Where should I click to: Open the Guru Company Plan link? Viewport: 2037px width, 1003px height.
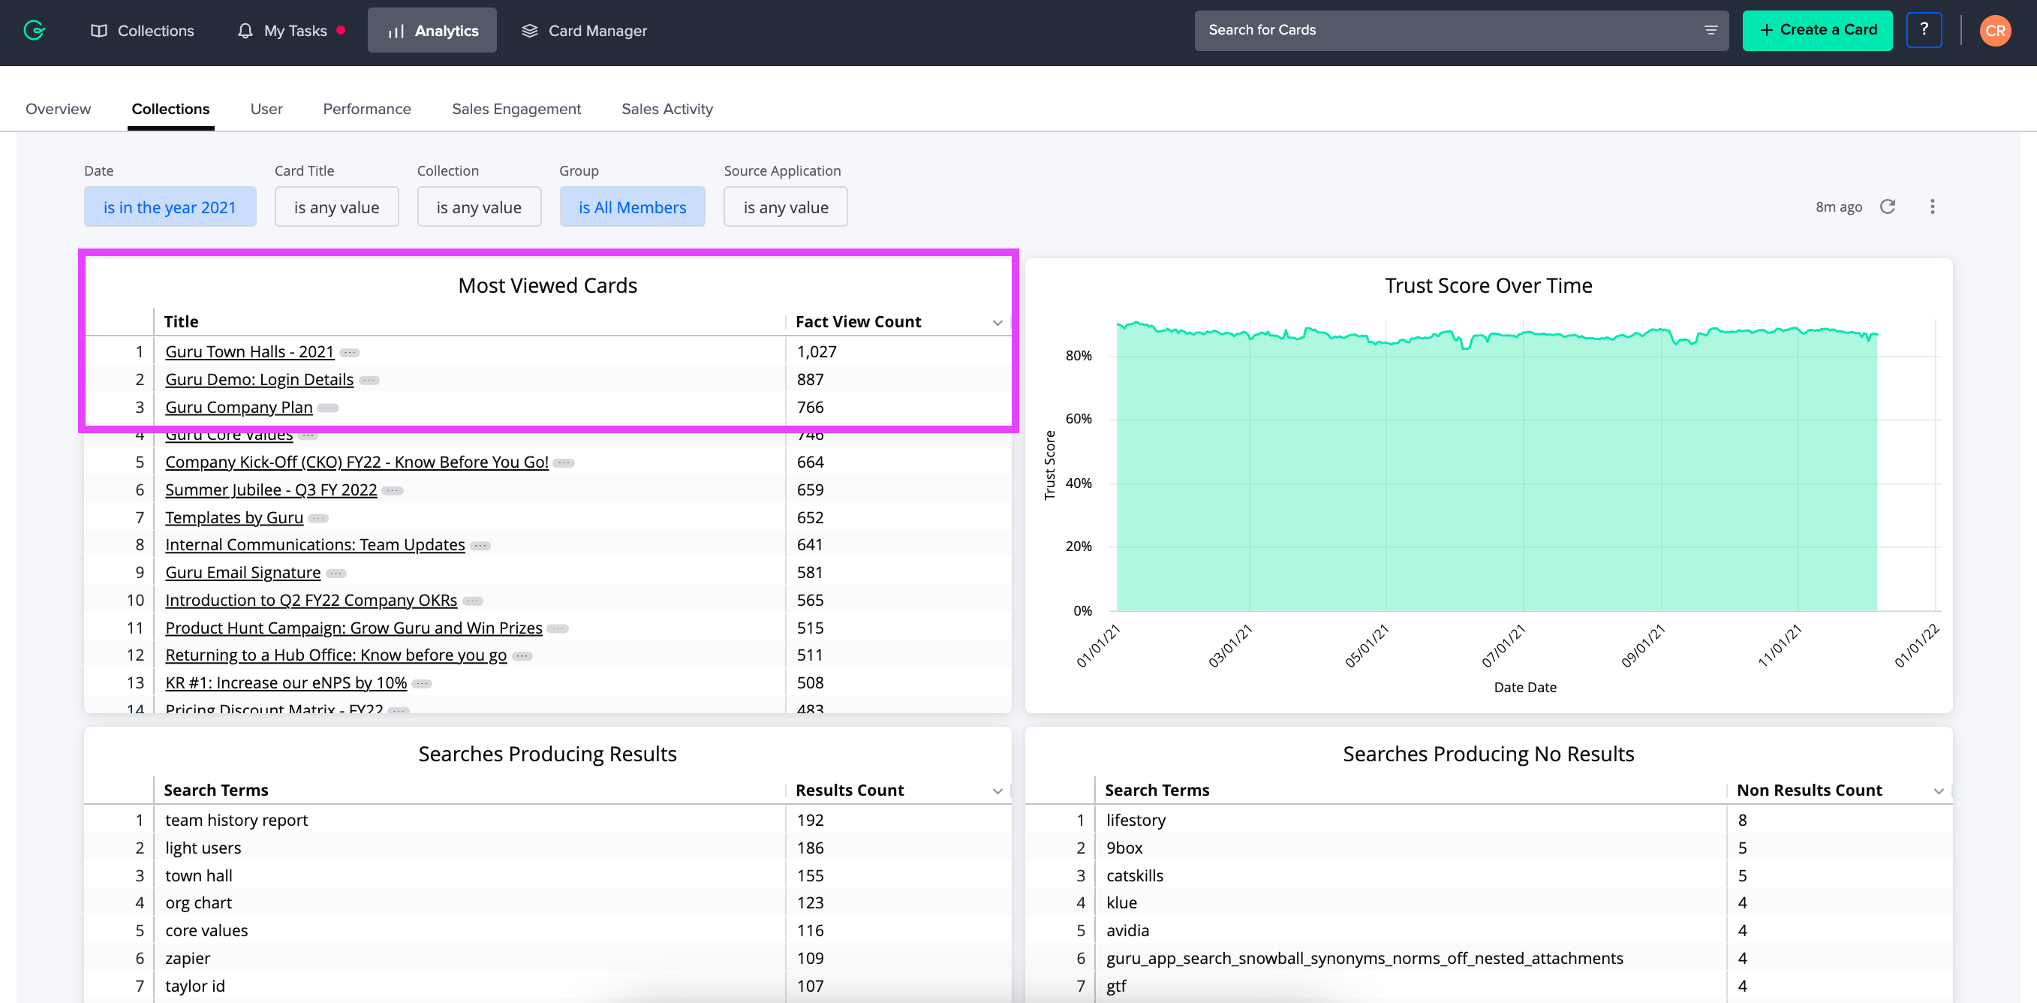coord(239,408)
